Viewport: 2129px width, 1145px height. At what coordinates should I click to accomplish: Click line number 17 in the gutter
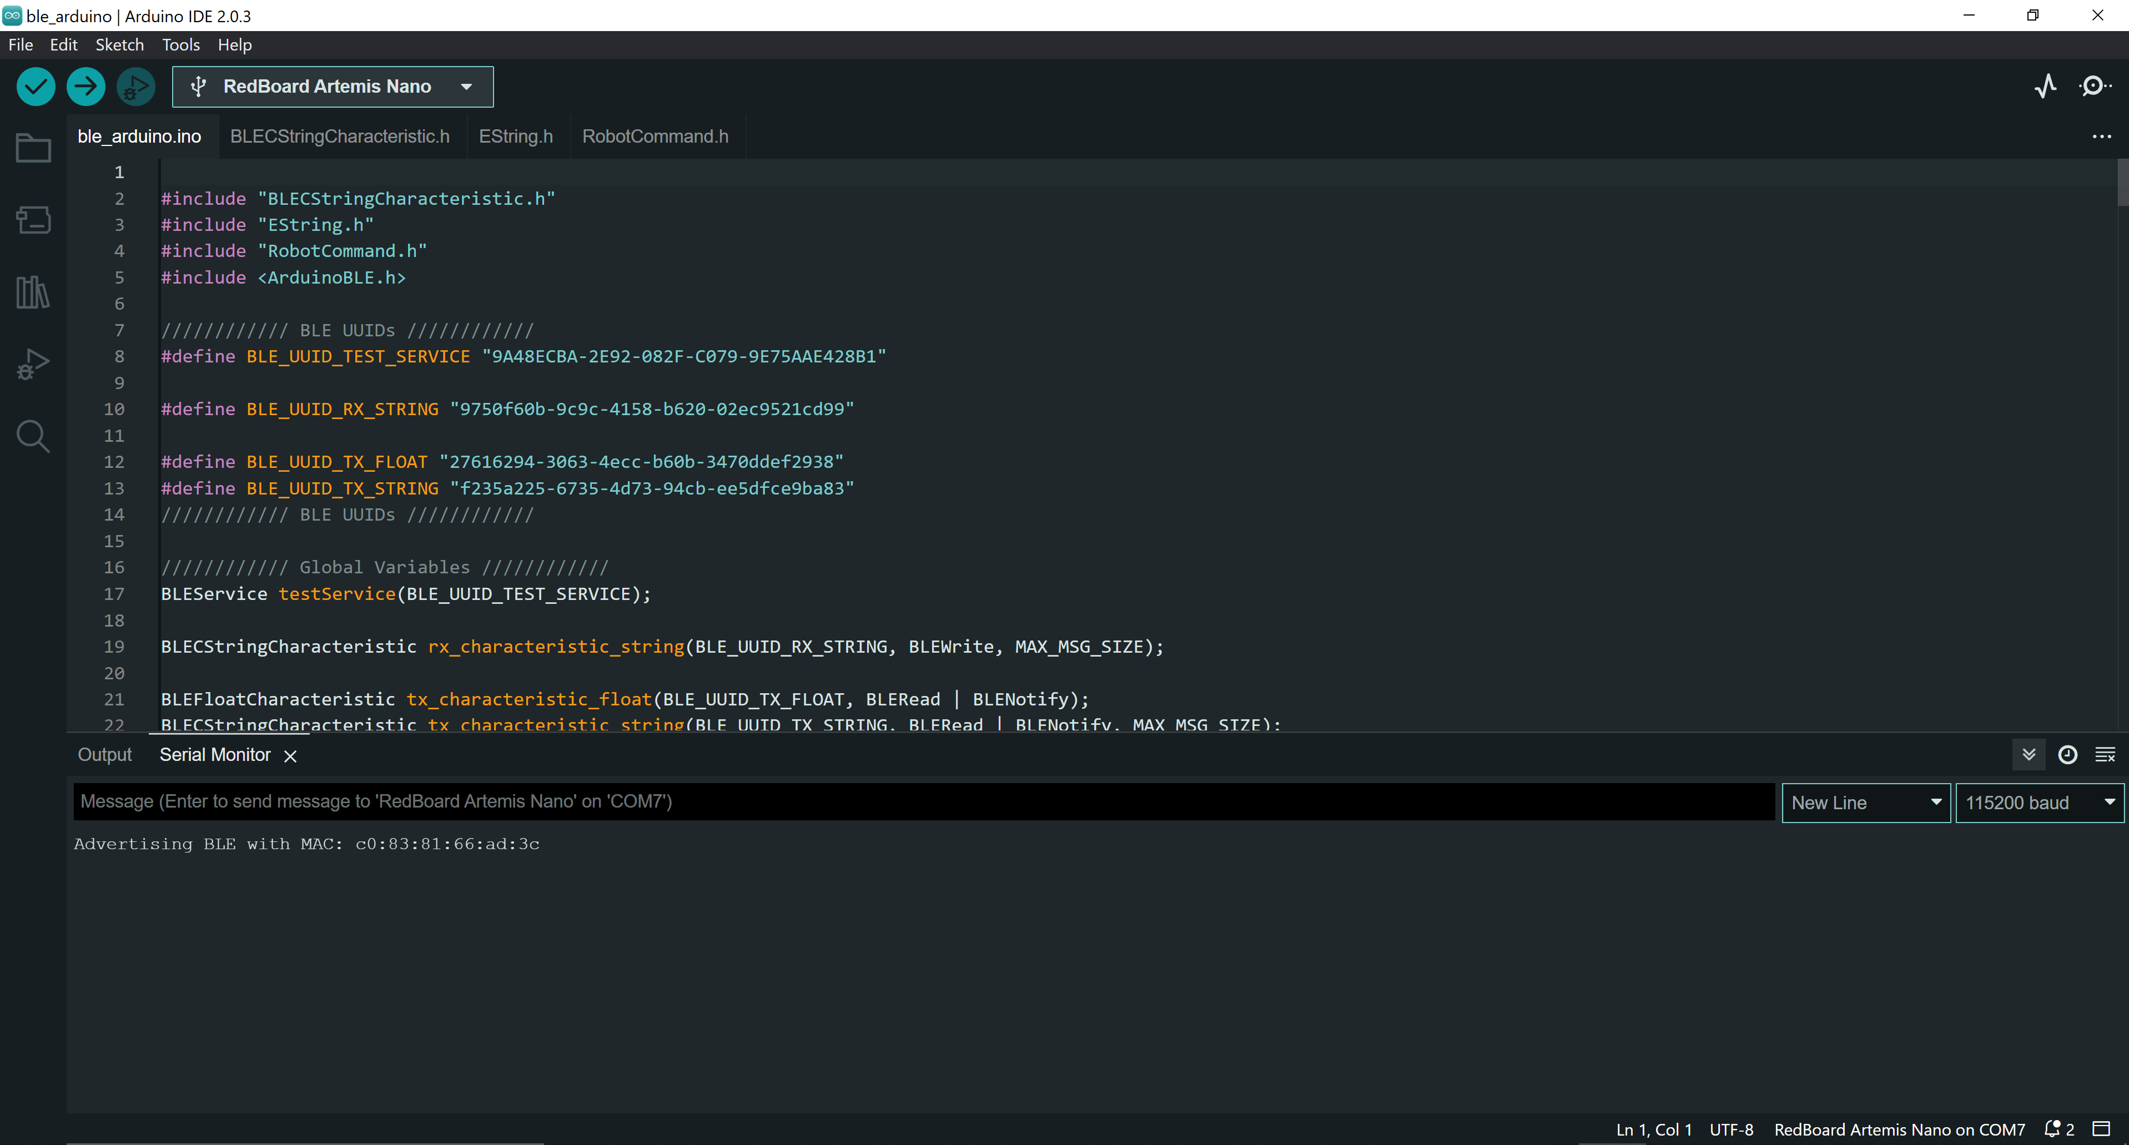coord(114,594)
